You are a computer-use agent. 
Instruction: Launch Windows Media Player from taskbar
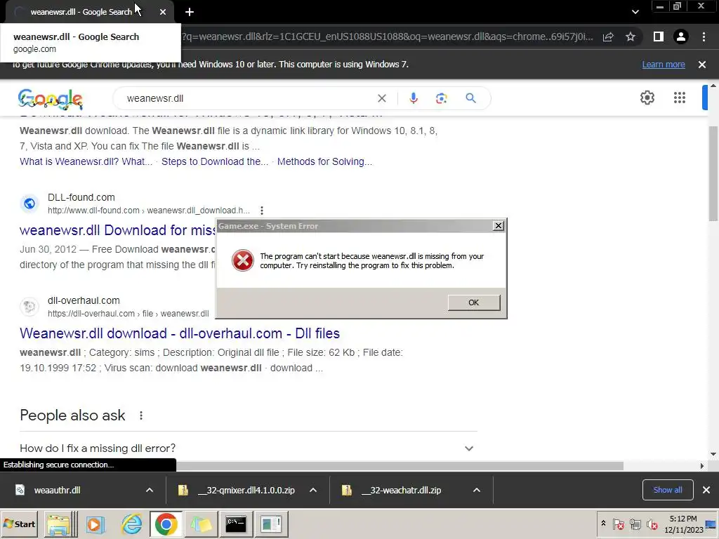coord(95,524)
